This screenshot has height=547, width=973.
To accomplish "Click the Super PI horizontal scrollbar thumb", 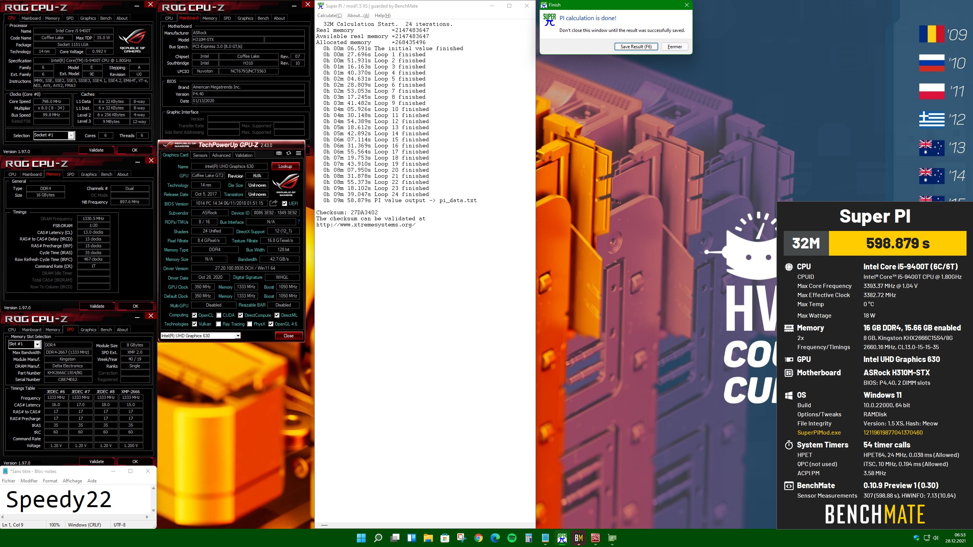I will pos(324,525).
